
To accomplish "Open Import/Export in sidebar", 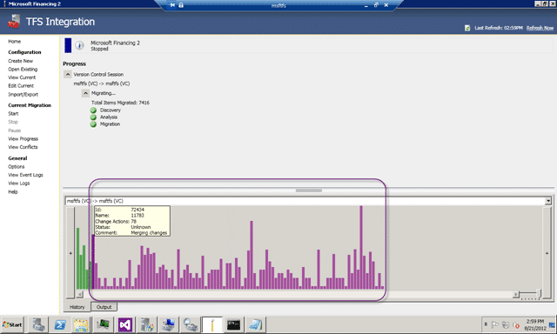I will pos(23,95).
